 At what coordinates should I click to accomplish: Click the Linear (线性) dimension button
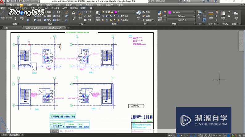click(88, 12)
